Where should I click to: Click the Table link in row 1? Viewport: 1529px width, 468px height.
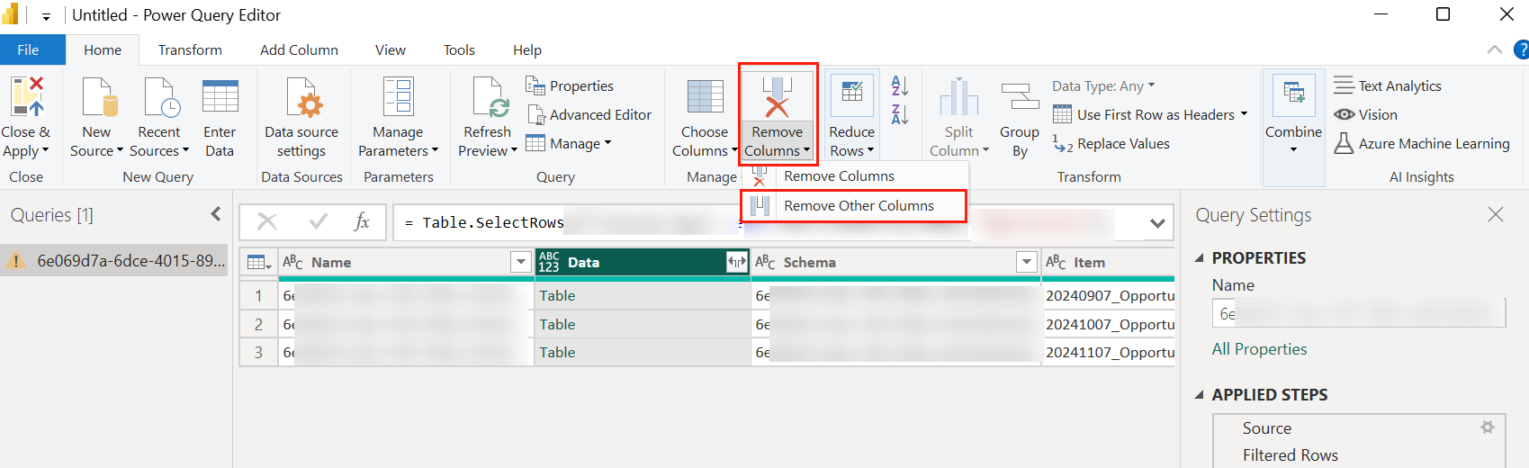(x=557, y=295)
